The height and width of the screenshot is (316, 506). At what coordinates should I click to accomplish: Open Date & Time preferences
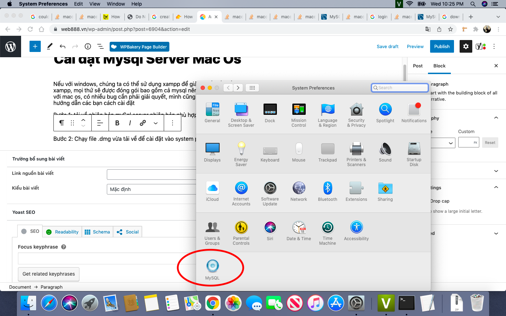[299, 231]
